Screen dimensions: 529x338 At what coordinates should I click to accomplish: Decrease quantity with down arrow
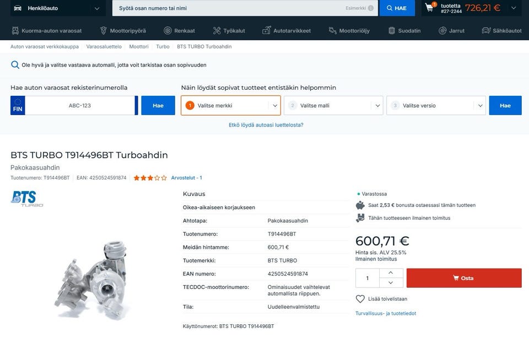391,283
